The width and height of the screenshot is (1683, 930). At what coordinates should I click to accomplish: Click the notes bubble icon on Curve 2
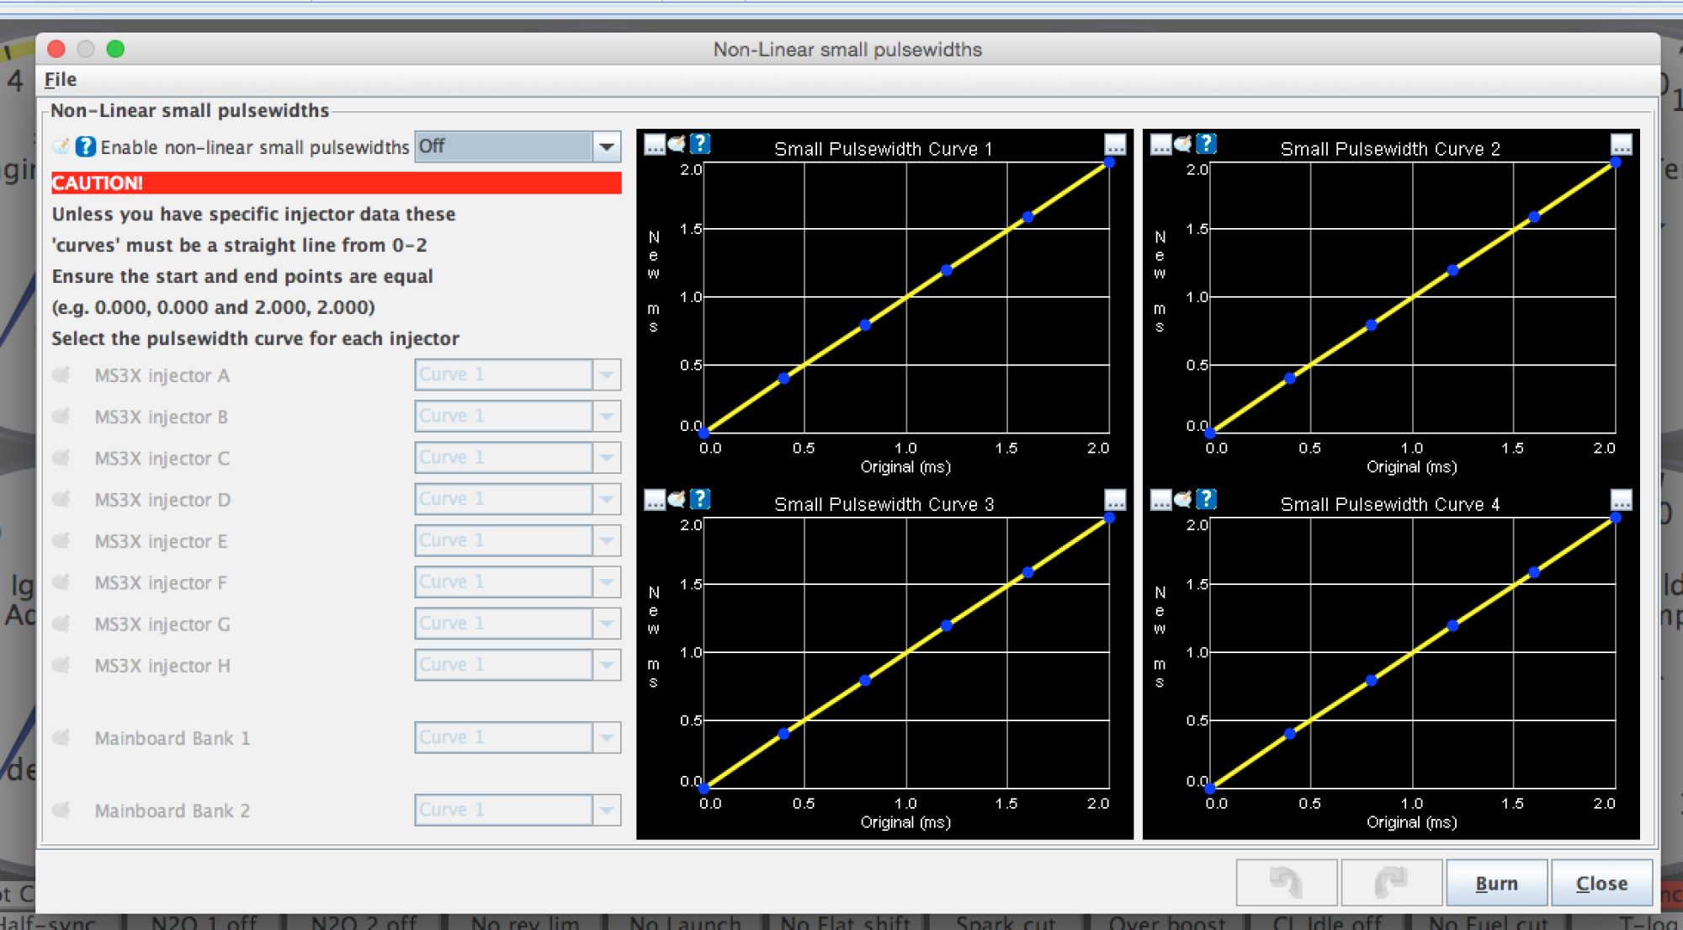point(1183,144)
